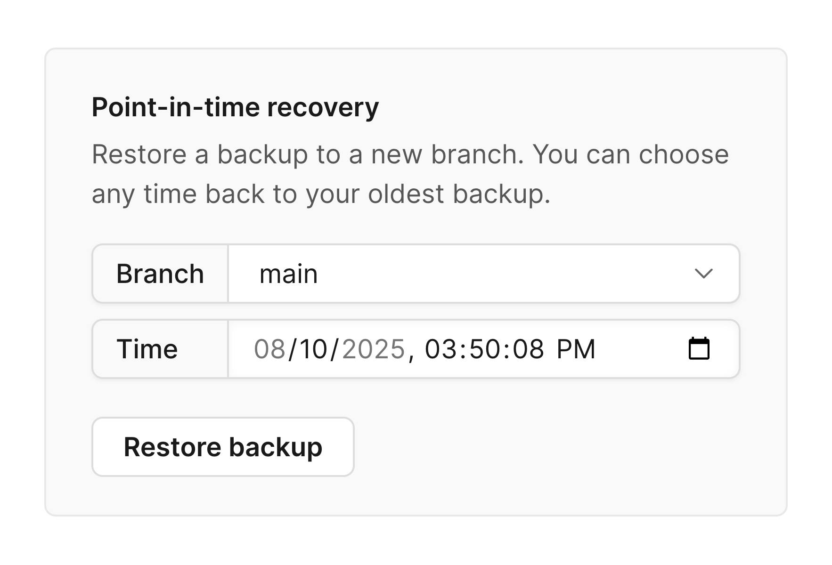The height and width of the screenshot is (565, 832).
Task: Click the Point-in-time recovery heading
Action: (235, 107)
